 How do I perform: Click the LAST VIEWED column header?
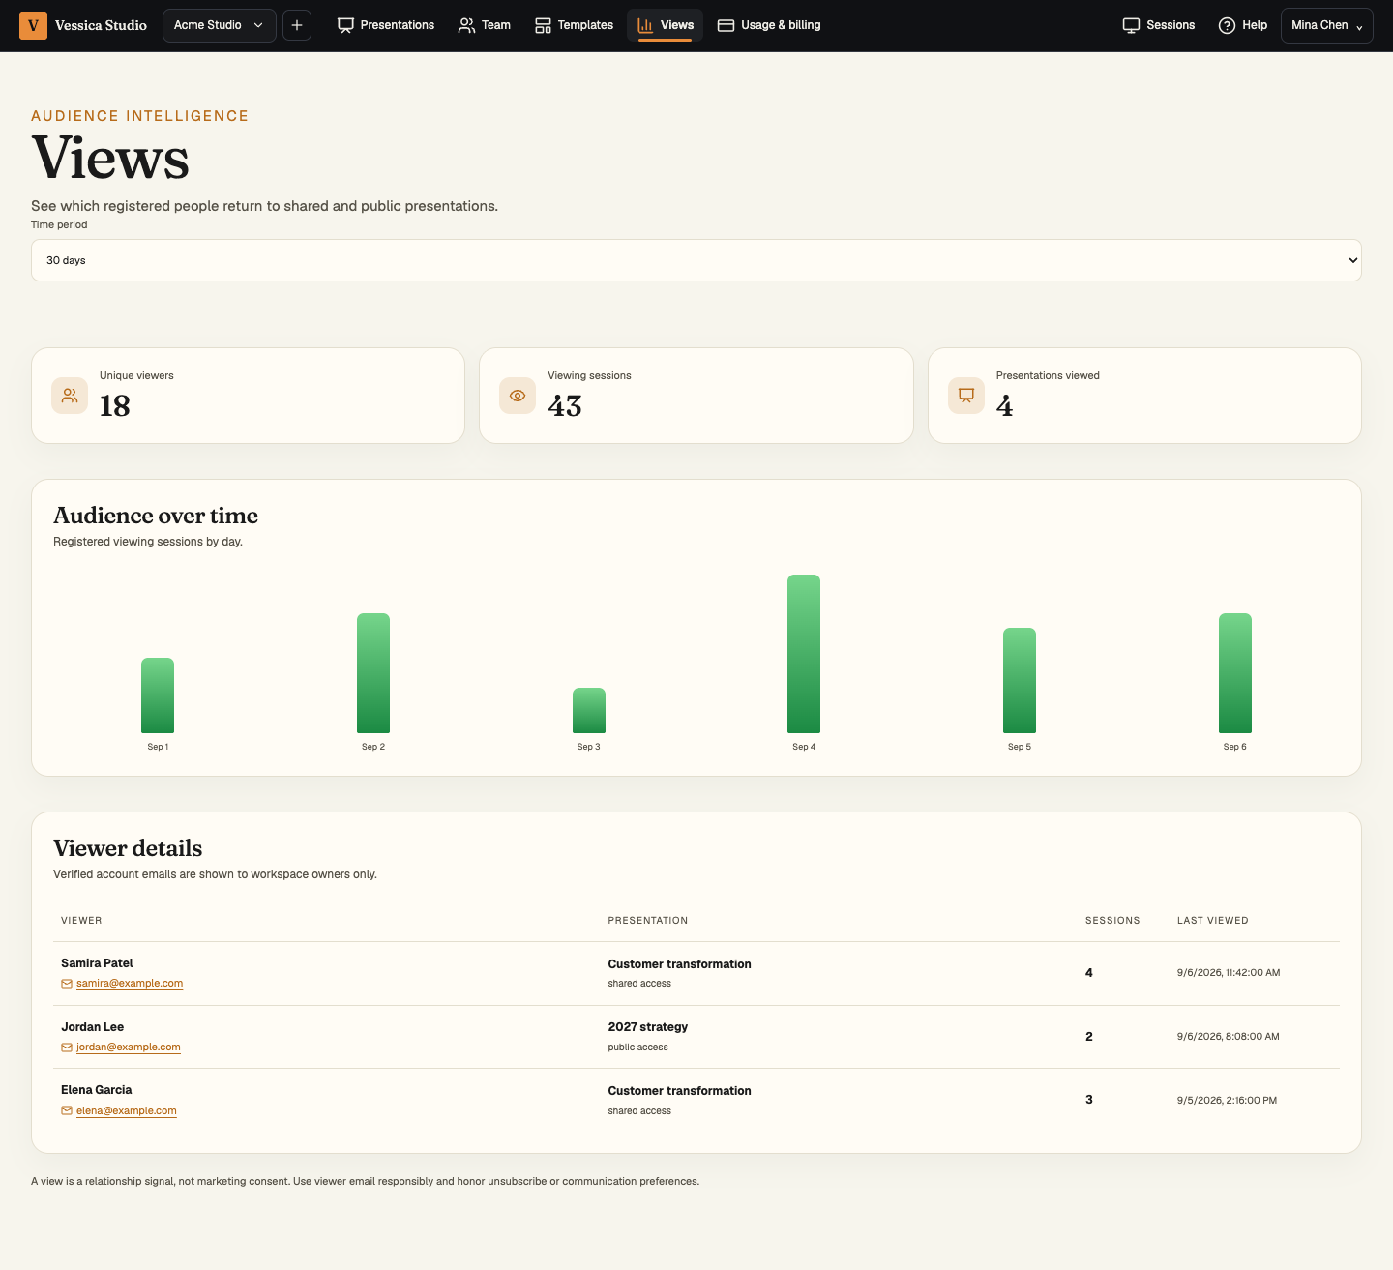point(1213,921)
